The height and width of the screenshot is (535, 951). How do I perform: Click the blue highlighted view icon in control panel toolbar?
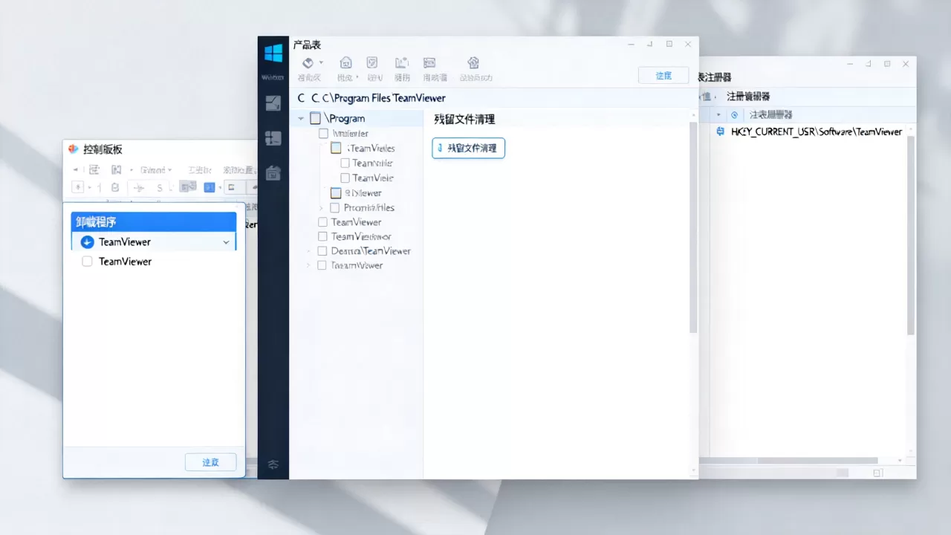tap(209, 187)
